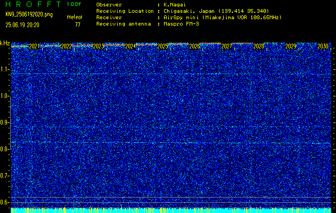
Task: Click the Observer name K.Nagai
Action: click(x=175, y=5)
